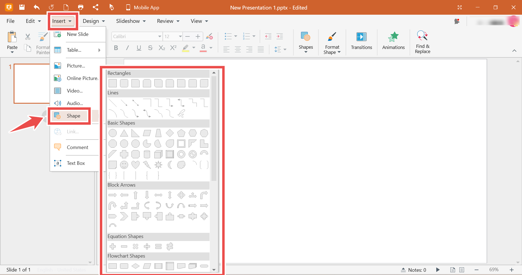Open the Review menu
This screenshot has width=522, height=275.
168,21
